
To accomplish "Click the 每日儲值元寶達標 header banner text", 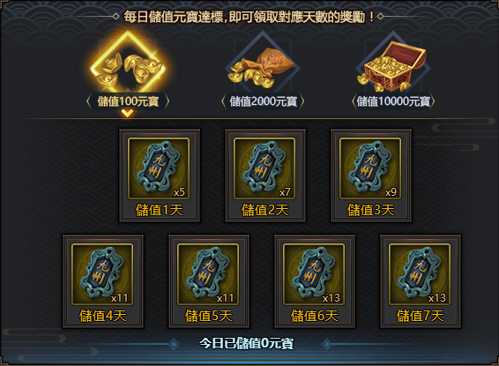I will (249, 17).
